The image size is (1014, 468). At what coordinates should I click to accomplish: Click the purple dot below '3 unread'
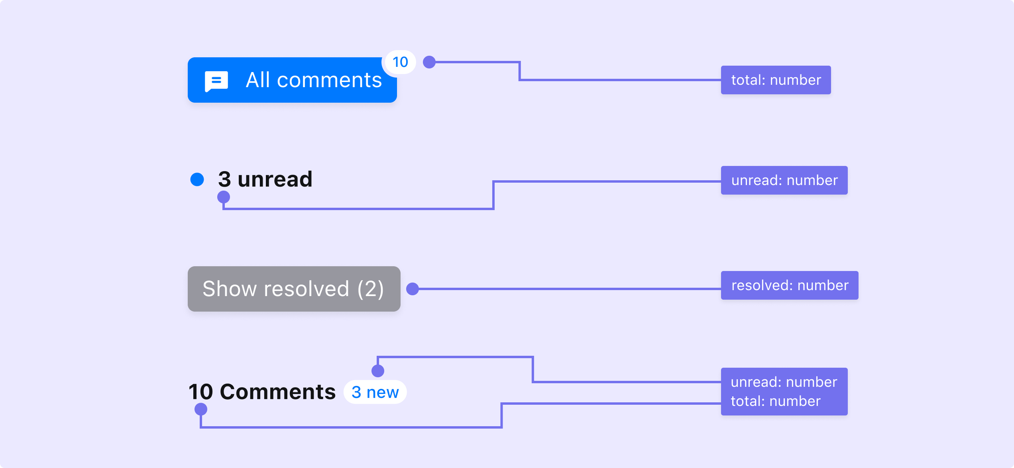(224, 197)
